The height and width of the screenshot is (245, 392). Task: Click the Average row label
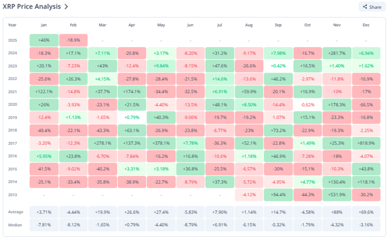tap(15, 212)
